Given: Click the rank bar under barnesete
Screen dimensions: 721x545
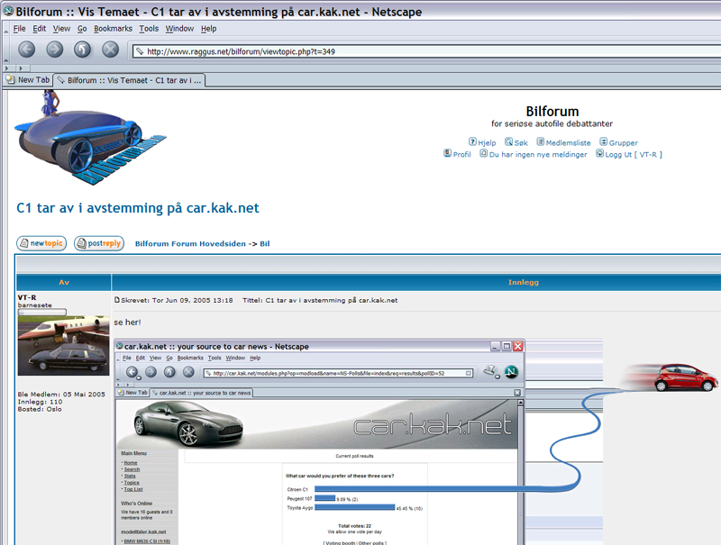Looking at the screenshot, I should pyautogui.click(x=41, y=312).
